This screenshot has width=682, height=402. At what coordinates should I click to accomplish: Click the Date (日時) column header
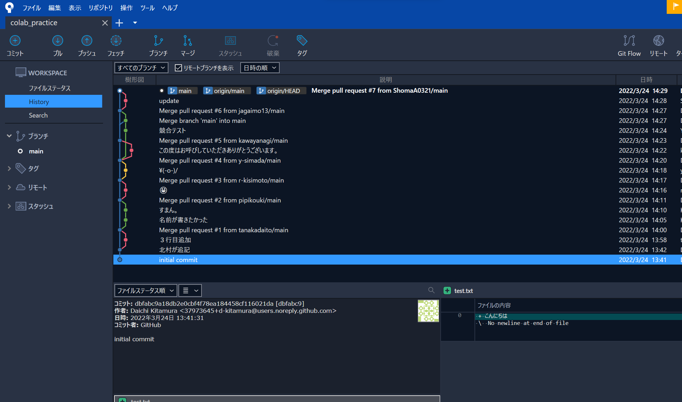[x=646, y=80]
